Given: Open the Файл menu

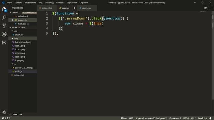Looking at the screenshot, I should click(x=10, y=3).
